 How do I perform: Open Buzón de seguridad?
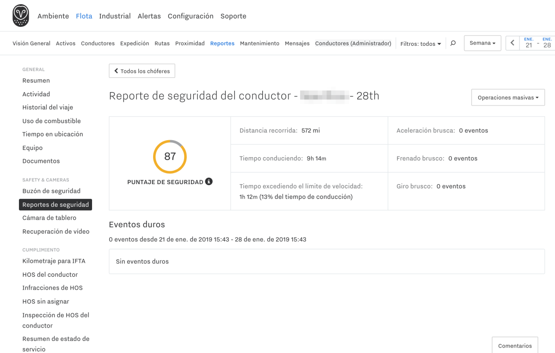pyautogui.click(x=51, y=191)
